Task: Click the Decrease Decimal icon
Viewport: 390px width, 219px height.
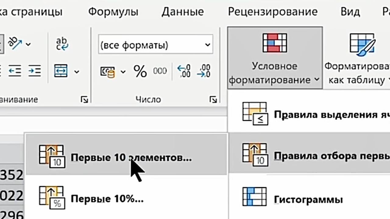Action: pyautogui.click(x=204, y=71)
